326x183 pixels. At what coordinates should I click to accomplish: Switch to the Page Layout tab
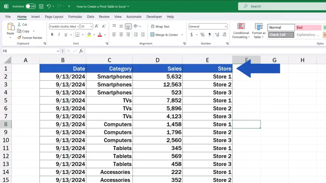(x=54, y=17)
